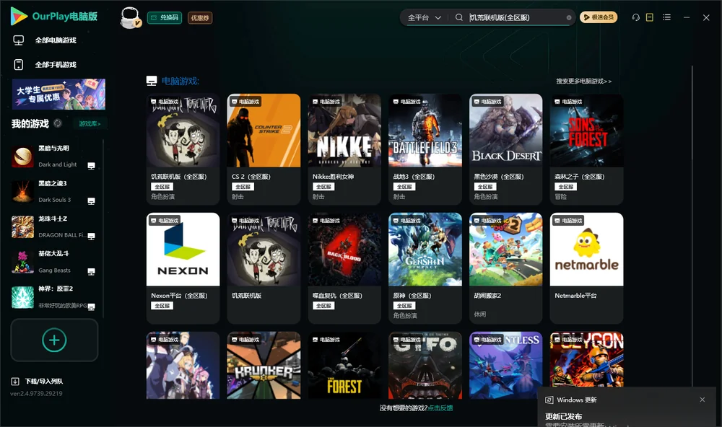722x427 pixels.
Task: Open Nikke:胜利女神 game card
Action: [344, 149]
